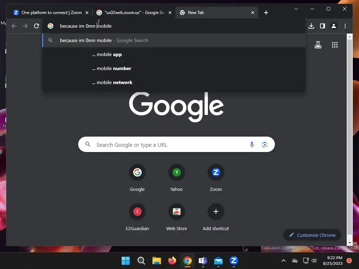Open the Mail app from the taskbar
Viewport: 359px width, 269px height.
tap(218, 261)
